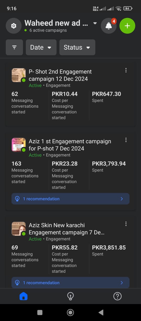
Task: Open Aziz Skin New karachi campaign title
Action: tap(67, 229)
